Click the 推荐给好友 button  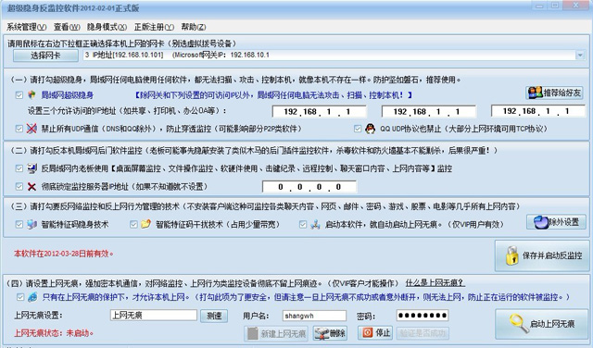click(554, 93)
